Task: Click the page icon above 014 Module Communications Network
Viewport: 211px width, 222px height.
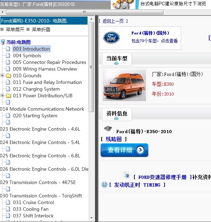Action: [x=8, y=102]
